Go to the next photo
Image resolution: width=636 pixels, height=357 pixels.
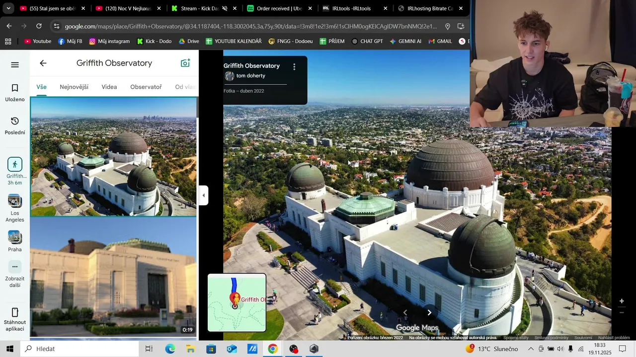429,312
